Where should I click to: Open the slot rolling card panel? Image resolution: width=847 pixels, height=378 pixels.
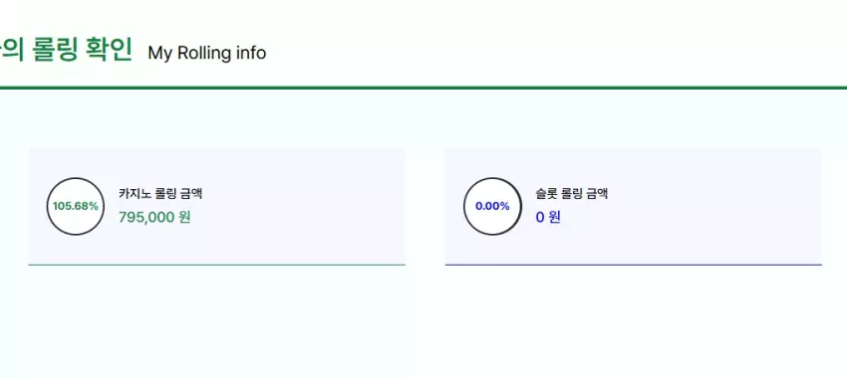coord(633,207)
